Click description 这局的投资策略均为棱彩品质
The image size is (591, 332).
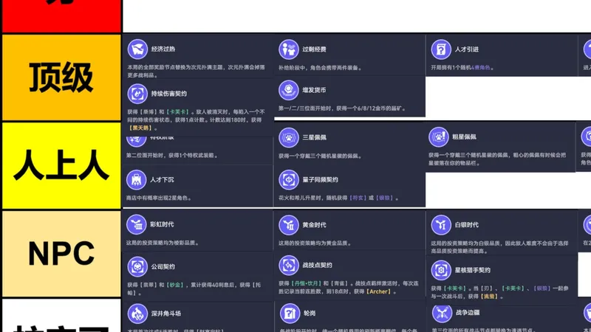[163, 243]
